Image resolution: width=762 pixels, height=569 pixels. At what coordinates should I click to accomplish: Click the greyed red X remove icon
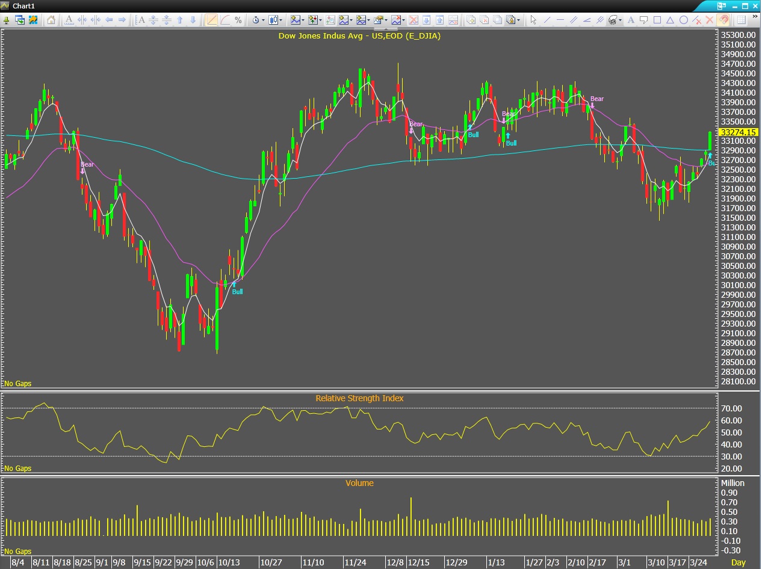click(x=414, y=20)
